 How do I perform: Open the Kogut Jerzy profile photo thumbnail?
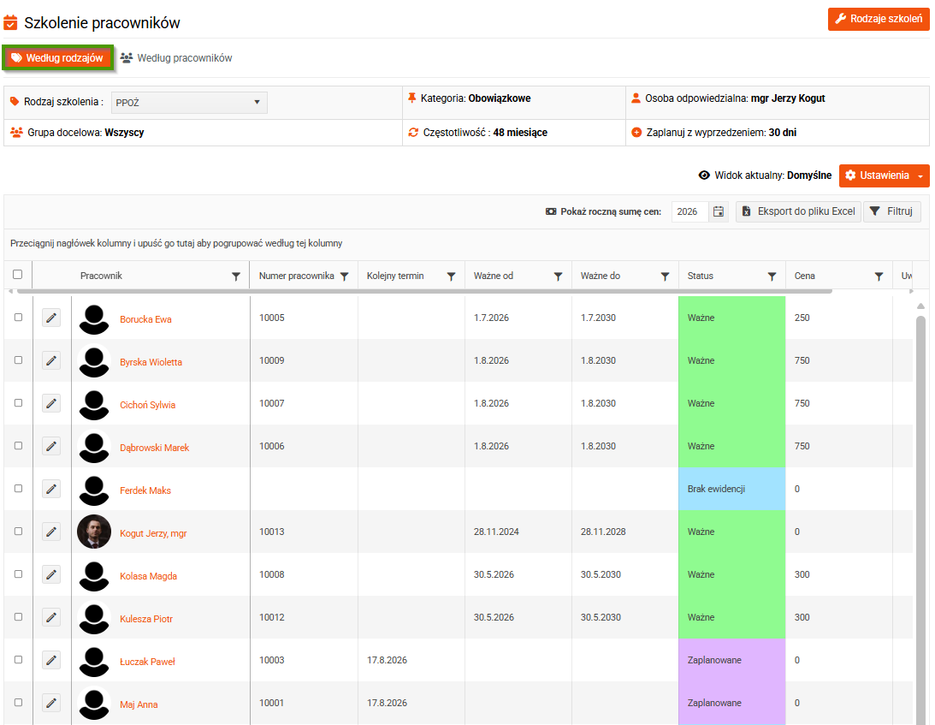point(94,532)
